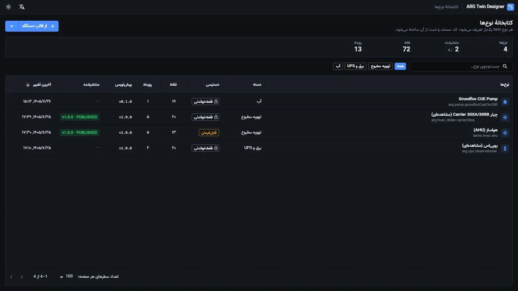Select the آب filter chip
The height and width of the screenshot is (291, 518).
point(338,66)
